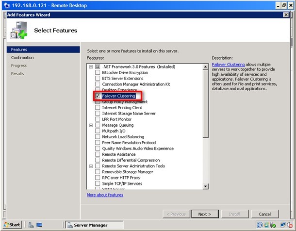
Task: Enable Connection Manager Administration Kit checkbox
Action: 98,84
